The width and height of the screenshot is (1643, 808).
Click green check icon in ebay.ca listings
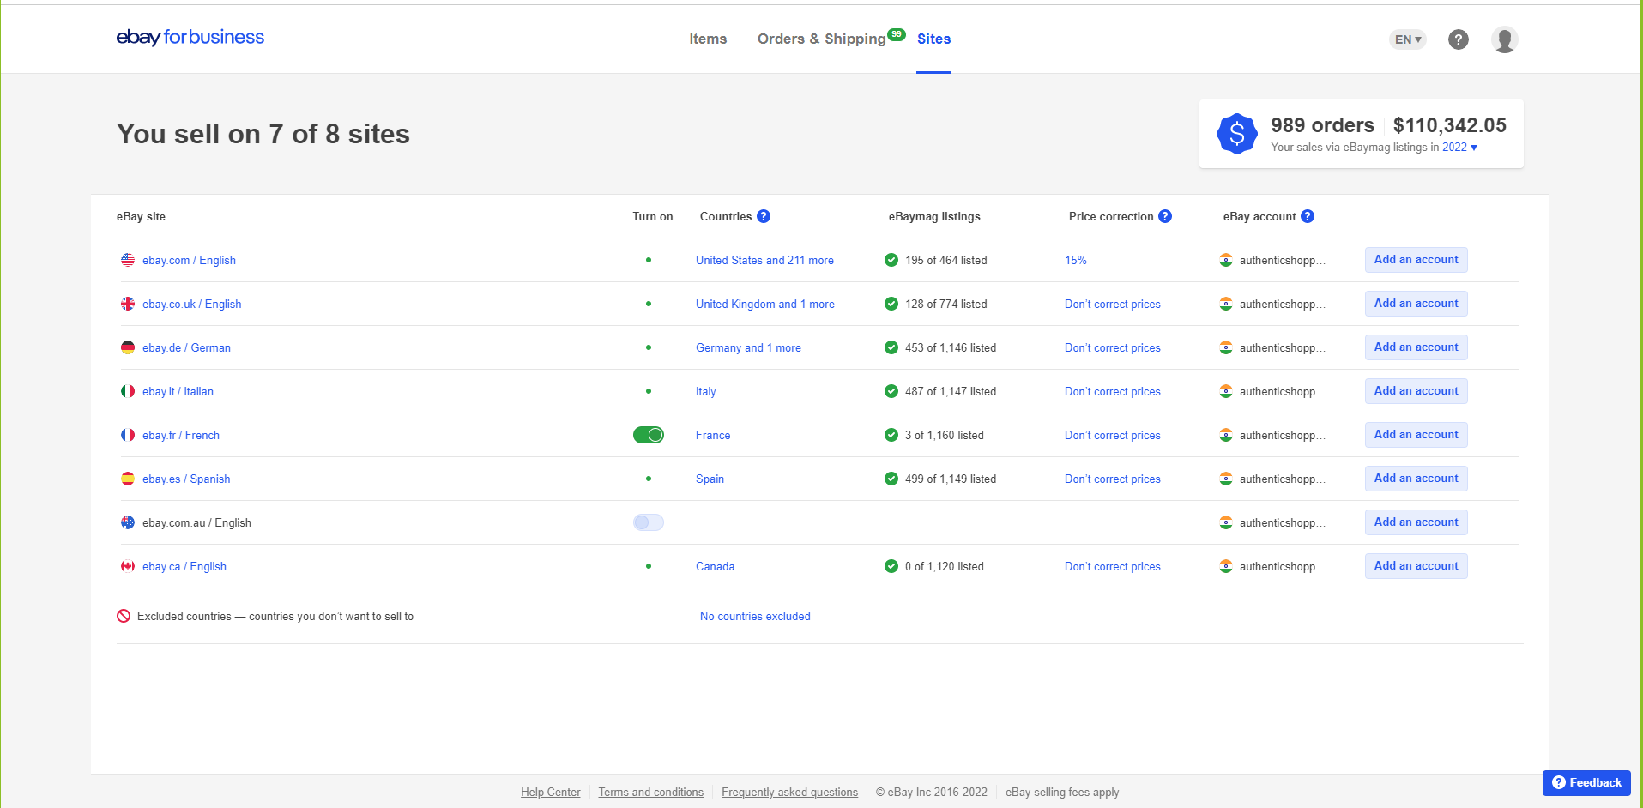coord(891,566)
